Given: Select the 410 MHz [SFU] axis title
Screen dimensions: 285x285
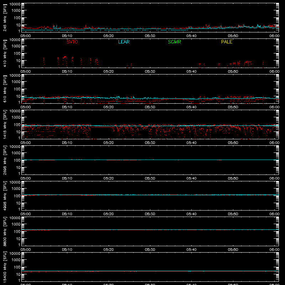Looking at the screenshot, I should click(5, 53).
